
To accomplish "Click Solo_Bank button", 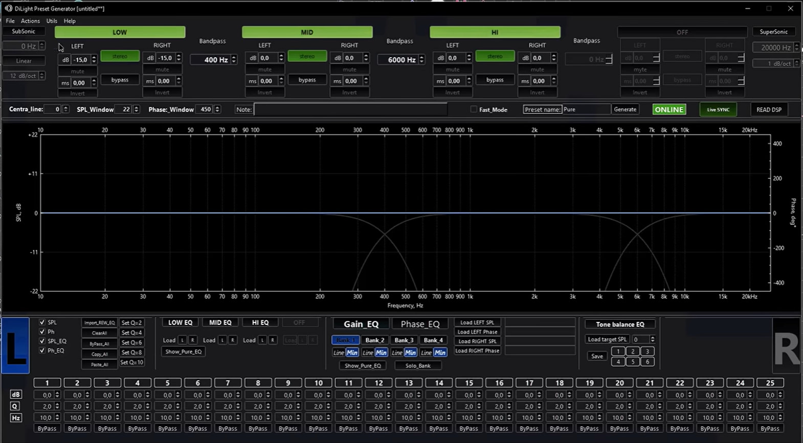I will [418, 365].
